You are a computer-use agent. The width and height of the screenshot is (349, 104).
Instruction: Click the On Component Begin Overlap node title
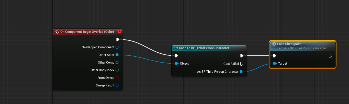coord(87,32)
